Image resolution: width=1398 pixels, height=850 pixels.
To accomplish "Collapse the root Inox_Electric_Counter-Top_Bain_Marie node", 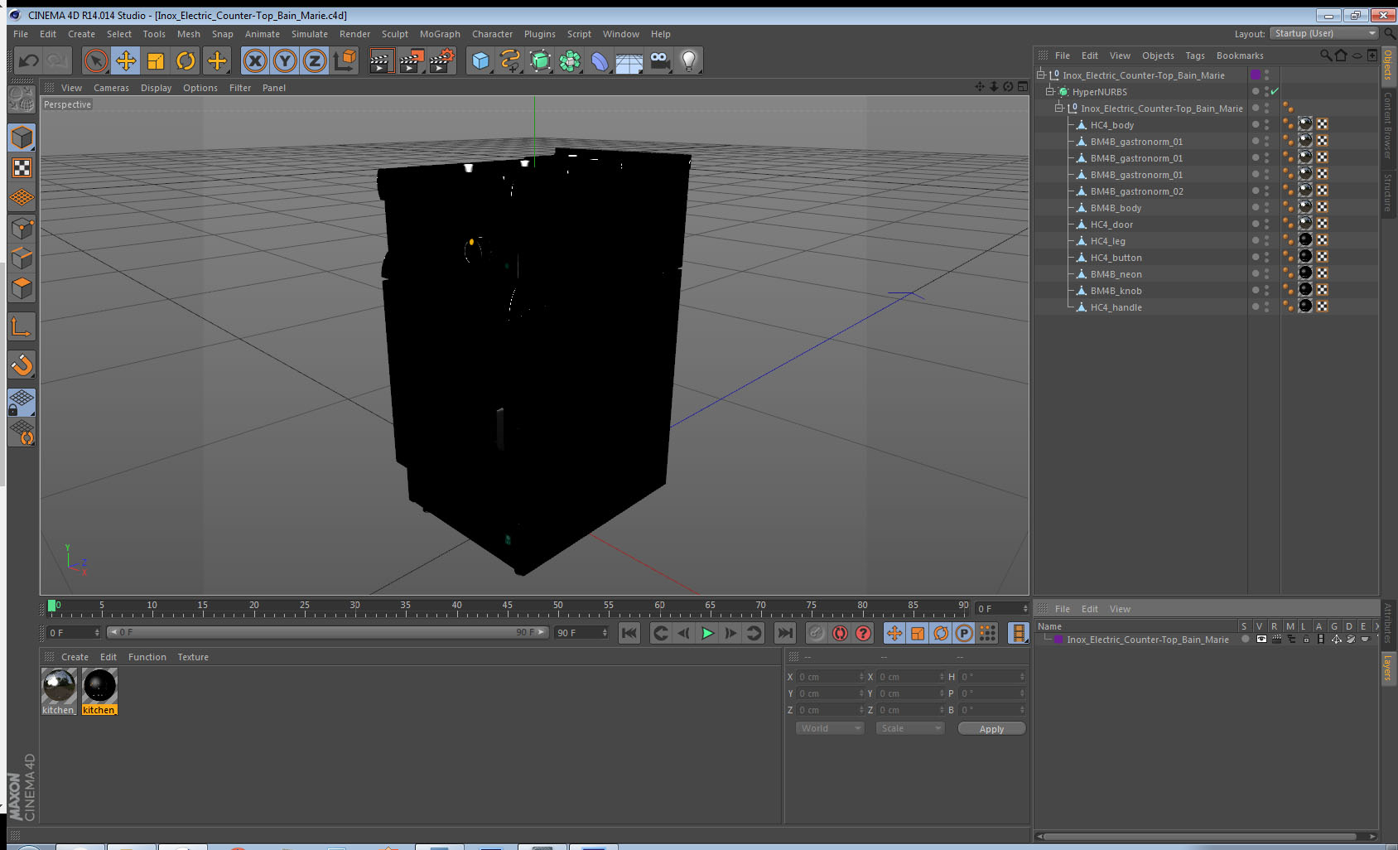I will pyautogui.click(x=1041, y=75).
